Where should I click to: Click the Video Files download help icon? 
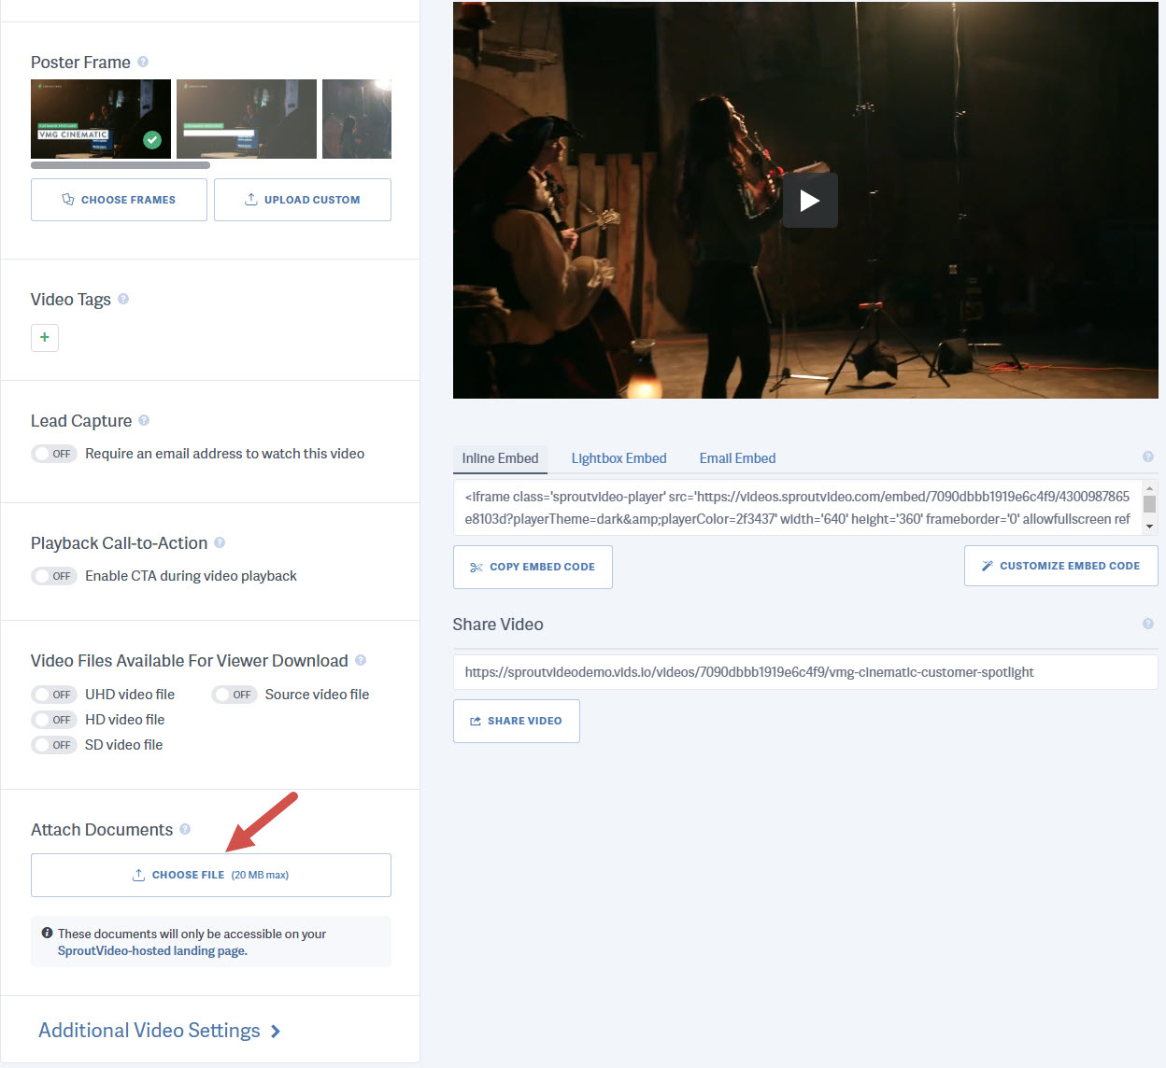point(360,660)
